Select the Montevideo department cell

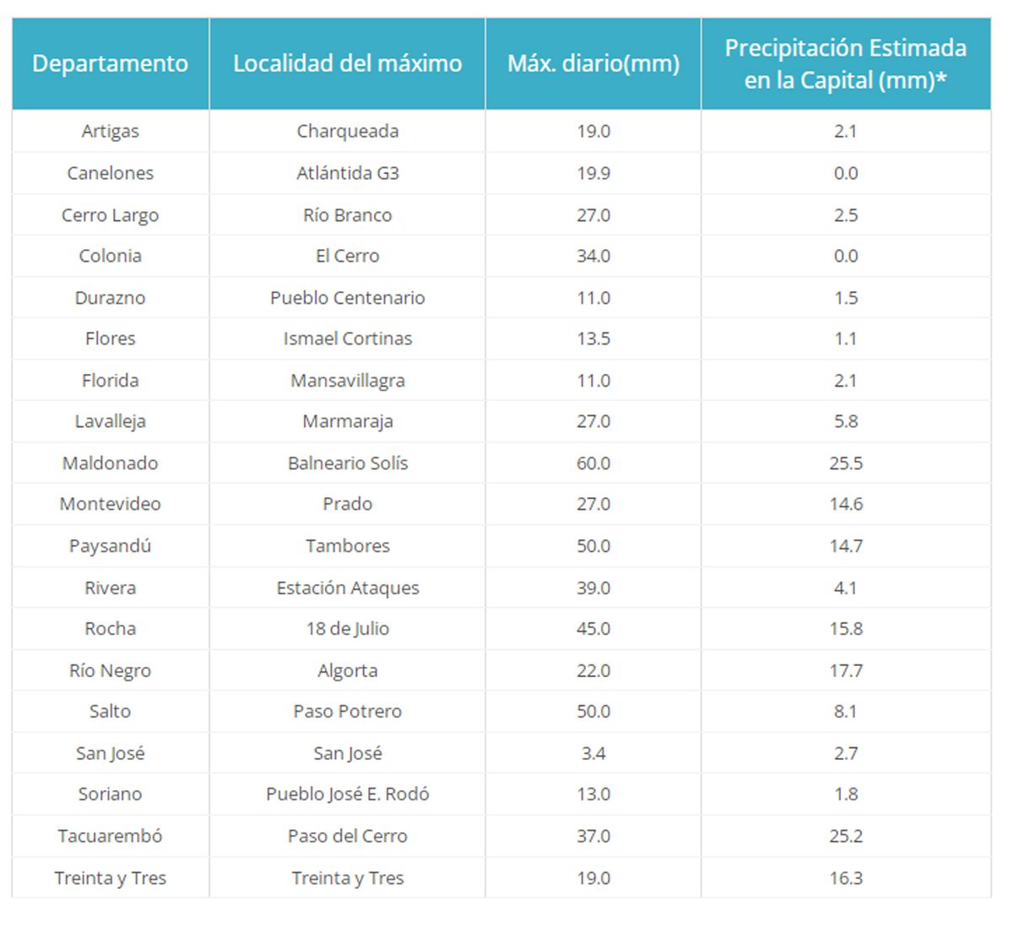(x=110, y=504)
